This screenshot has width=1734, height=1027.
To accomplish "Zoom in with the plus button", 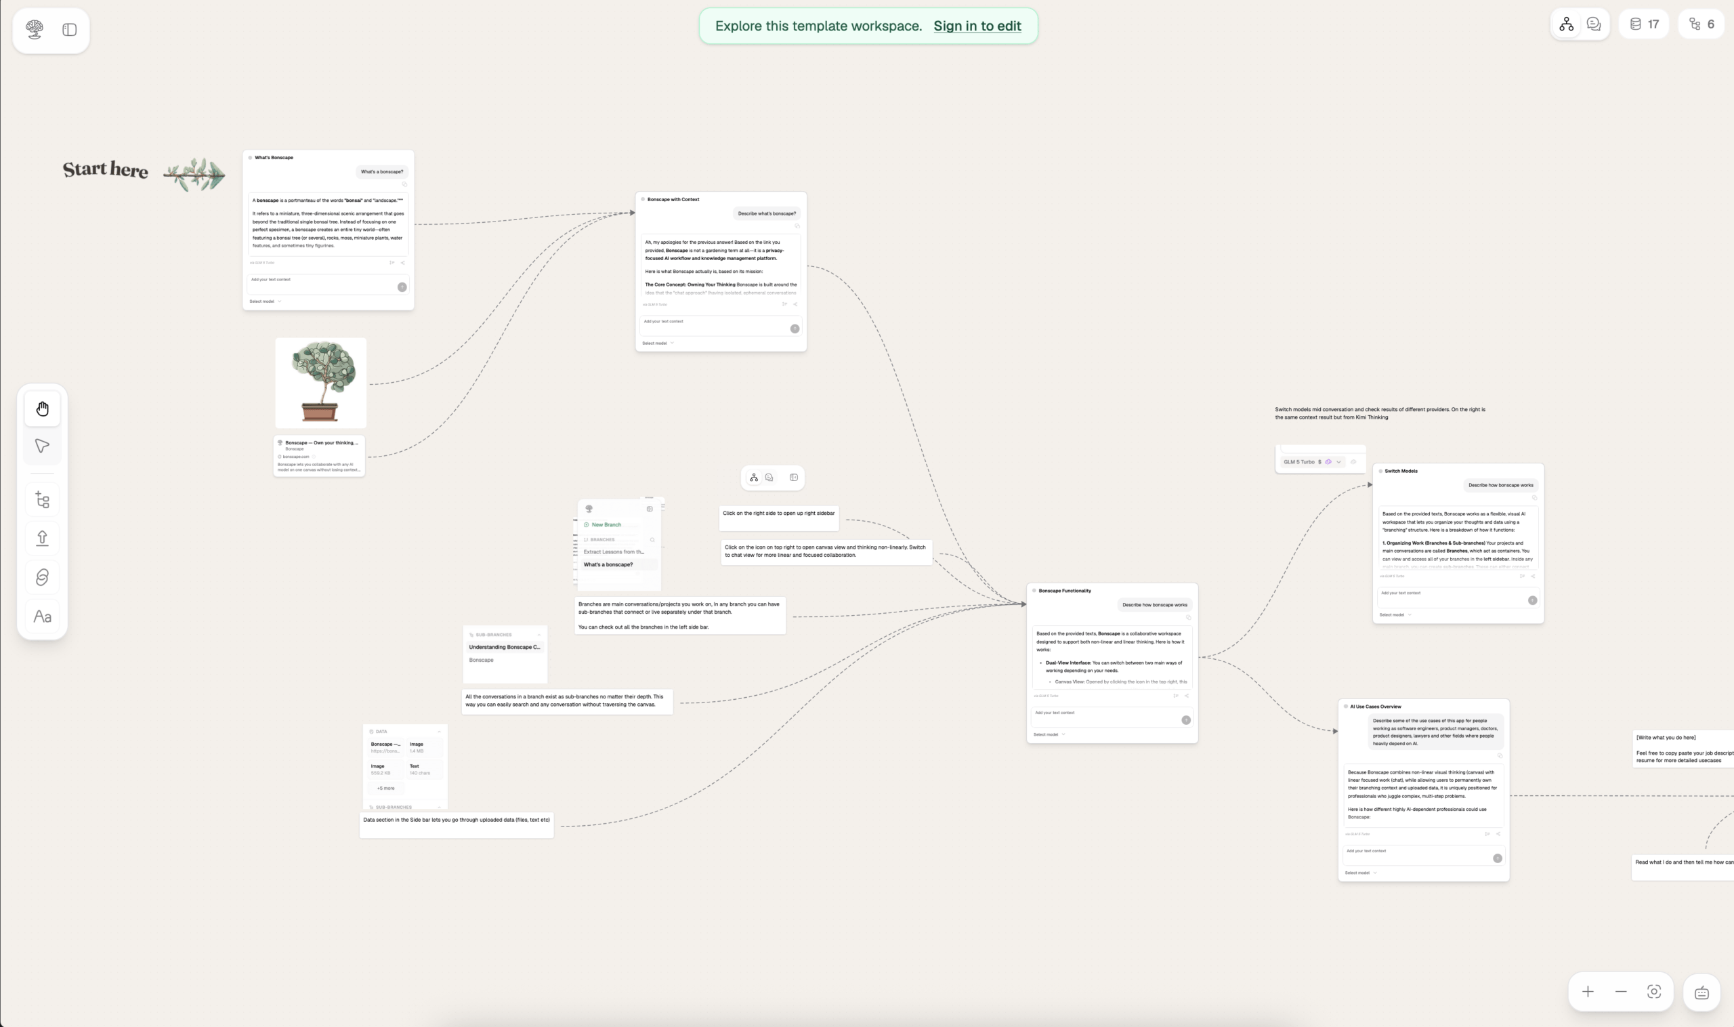I will click(x=1588, y=992).
